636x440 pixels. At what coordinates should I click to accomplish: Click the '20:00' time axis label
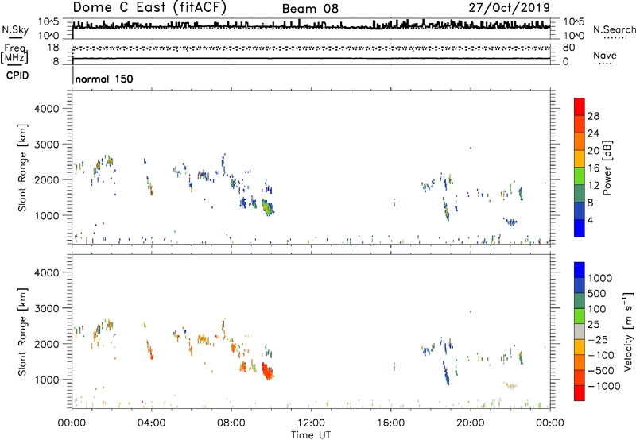pyautogui.click(x=471, y=423)
